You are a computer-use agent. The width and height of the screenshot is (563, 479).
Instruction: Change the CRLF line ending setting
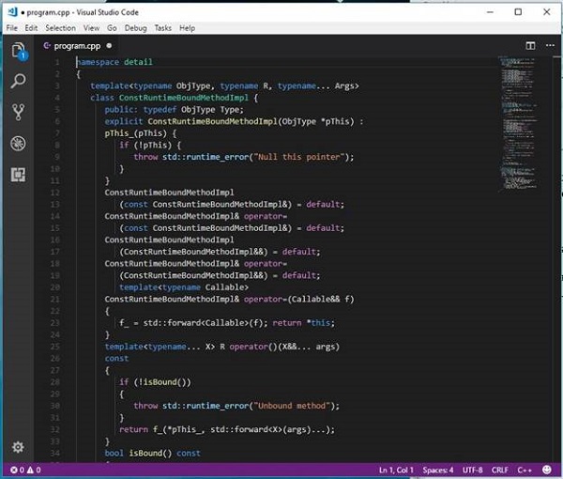click(x=501, y=470)
